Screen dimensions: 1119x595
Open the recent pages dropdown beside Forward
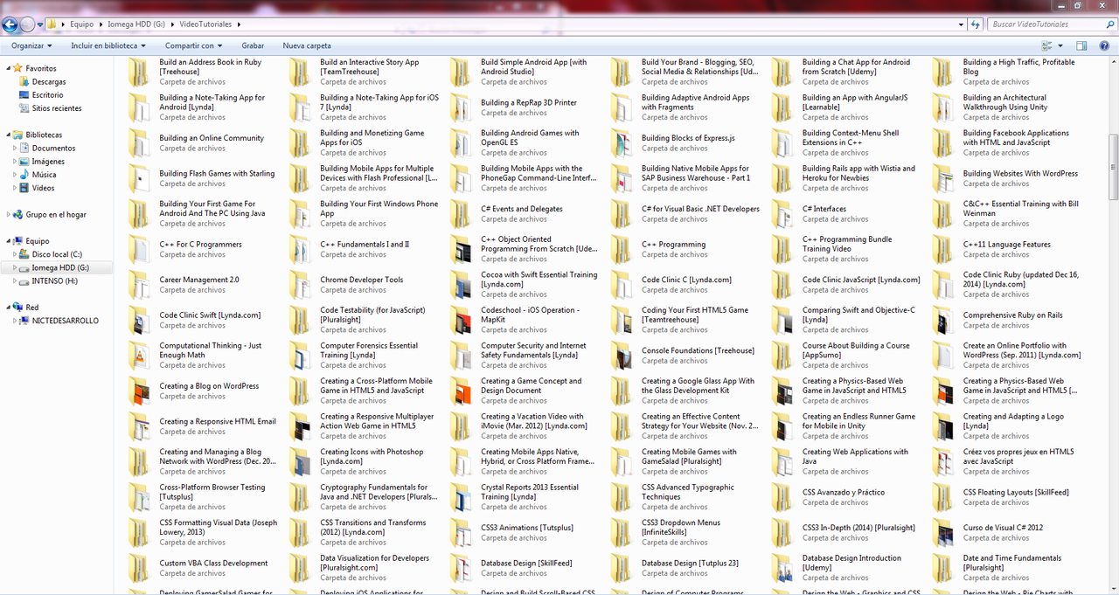click(x=41, y=24)
